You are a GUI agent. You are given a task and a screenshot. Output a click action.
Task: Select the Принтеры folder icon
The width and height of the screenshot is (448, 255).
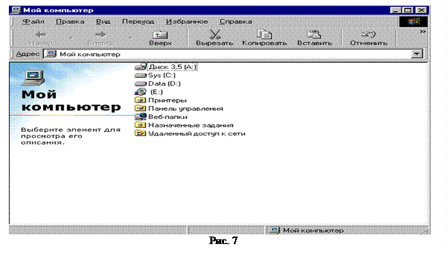click(140, 100)
